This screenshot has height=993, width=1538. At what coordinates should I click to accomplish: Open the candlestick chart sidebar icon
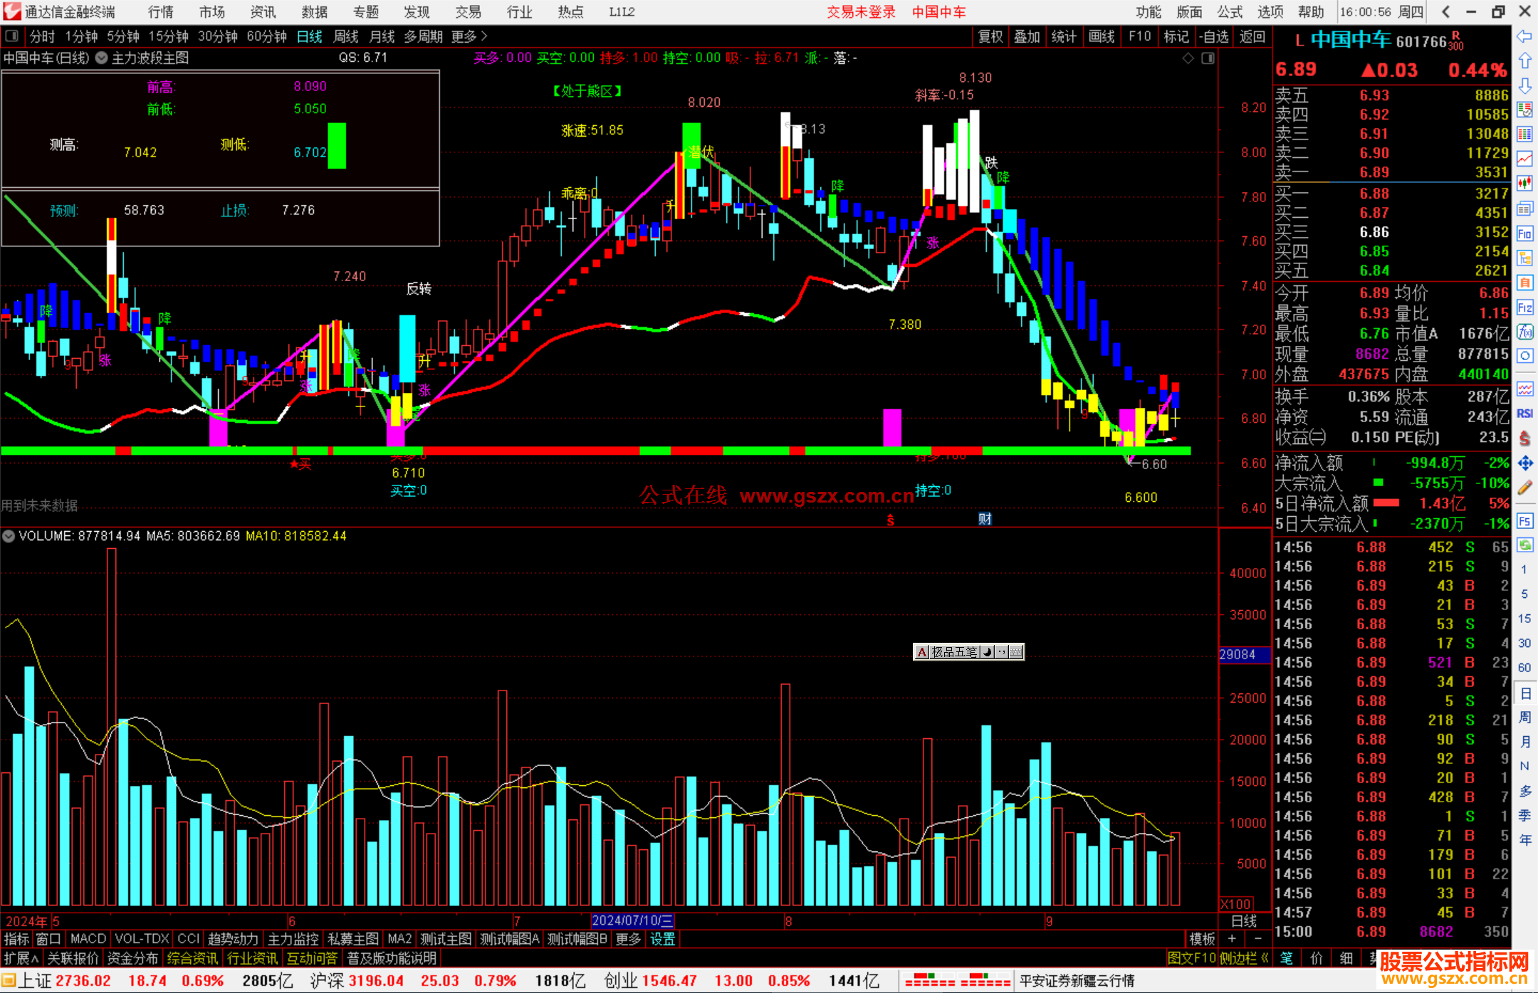click(1524, 184)
